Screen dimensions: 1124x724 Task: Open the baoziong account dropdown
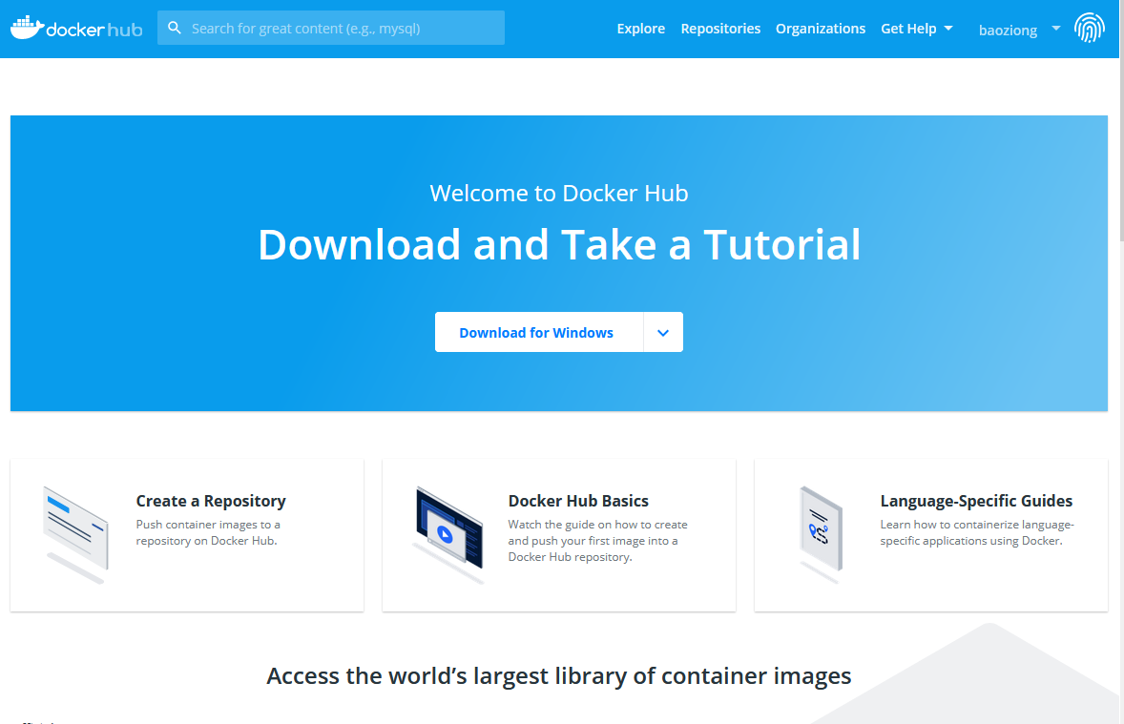(1019, 30)
